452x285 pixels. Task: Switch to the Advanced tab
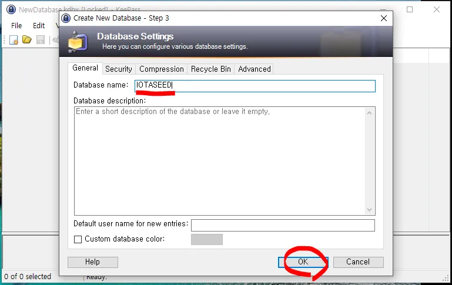pyautogui.click(x=255, y=69)
